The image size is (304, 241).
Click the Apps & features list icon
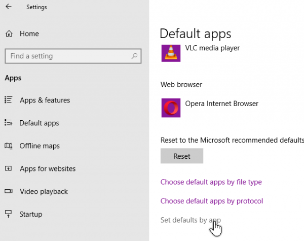8,99
